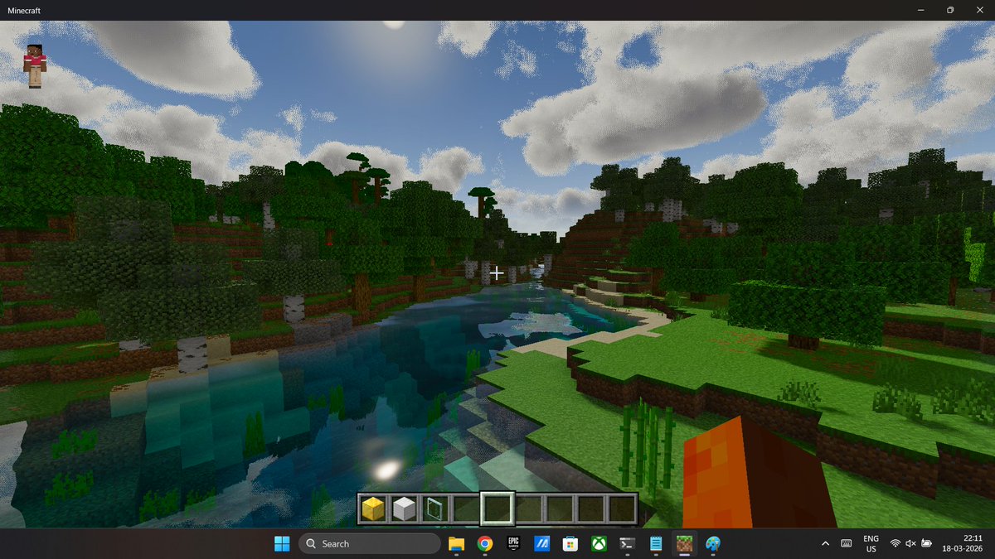Launch Google Chrome from the taskbar
This screenshot has height=559, width=995.
(485, 543)
